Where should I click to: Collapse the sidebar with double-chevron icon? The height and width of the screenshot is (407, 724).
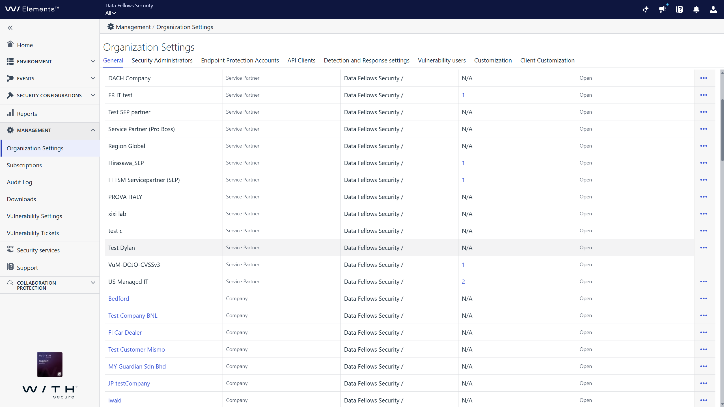tap(10, 28)
